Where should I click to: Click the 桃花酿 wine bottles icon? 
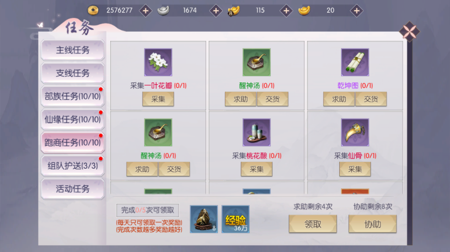257,133
